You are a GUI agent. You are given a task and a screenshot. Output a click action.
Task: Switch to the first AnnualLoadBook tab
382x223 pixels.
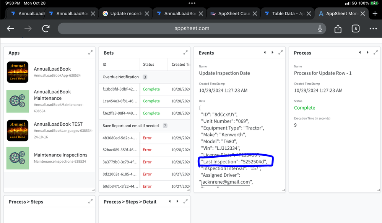(27, 14)
